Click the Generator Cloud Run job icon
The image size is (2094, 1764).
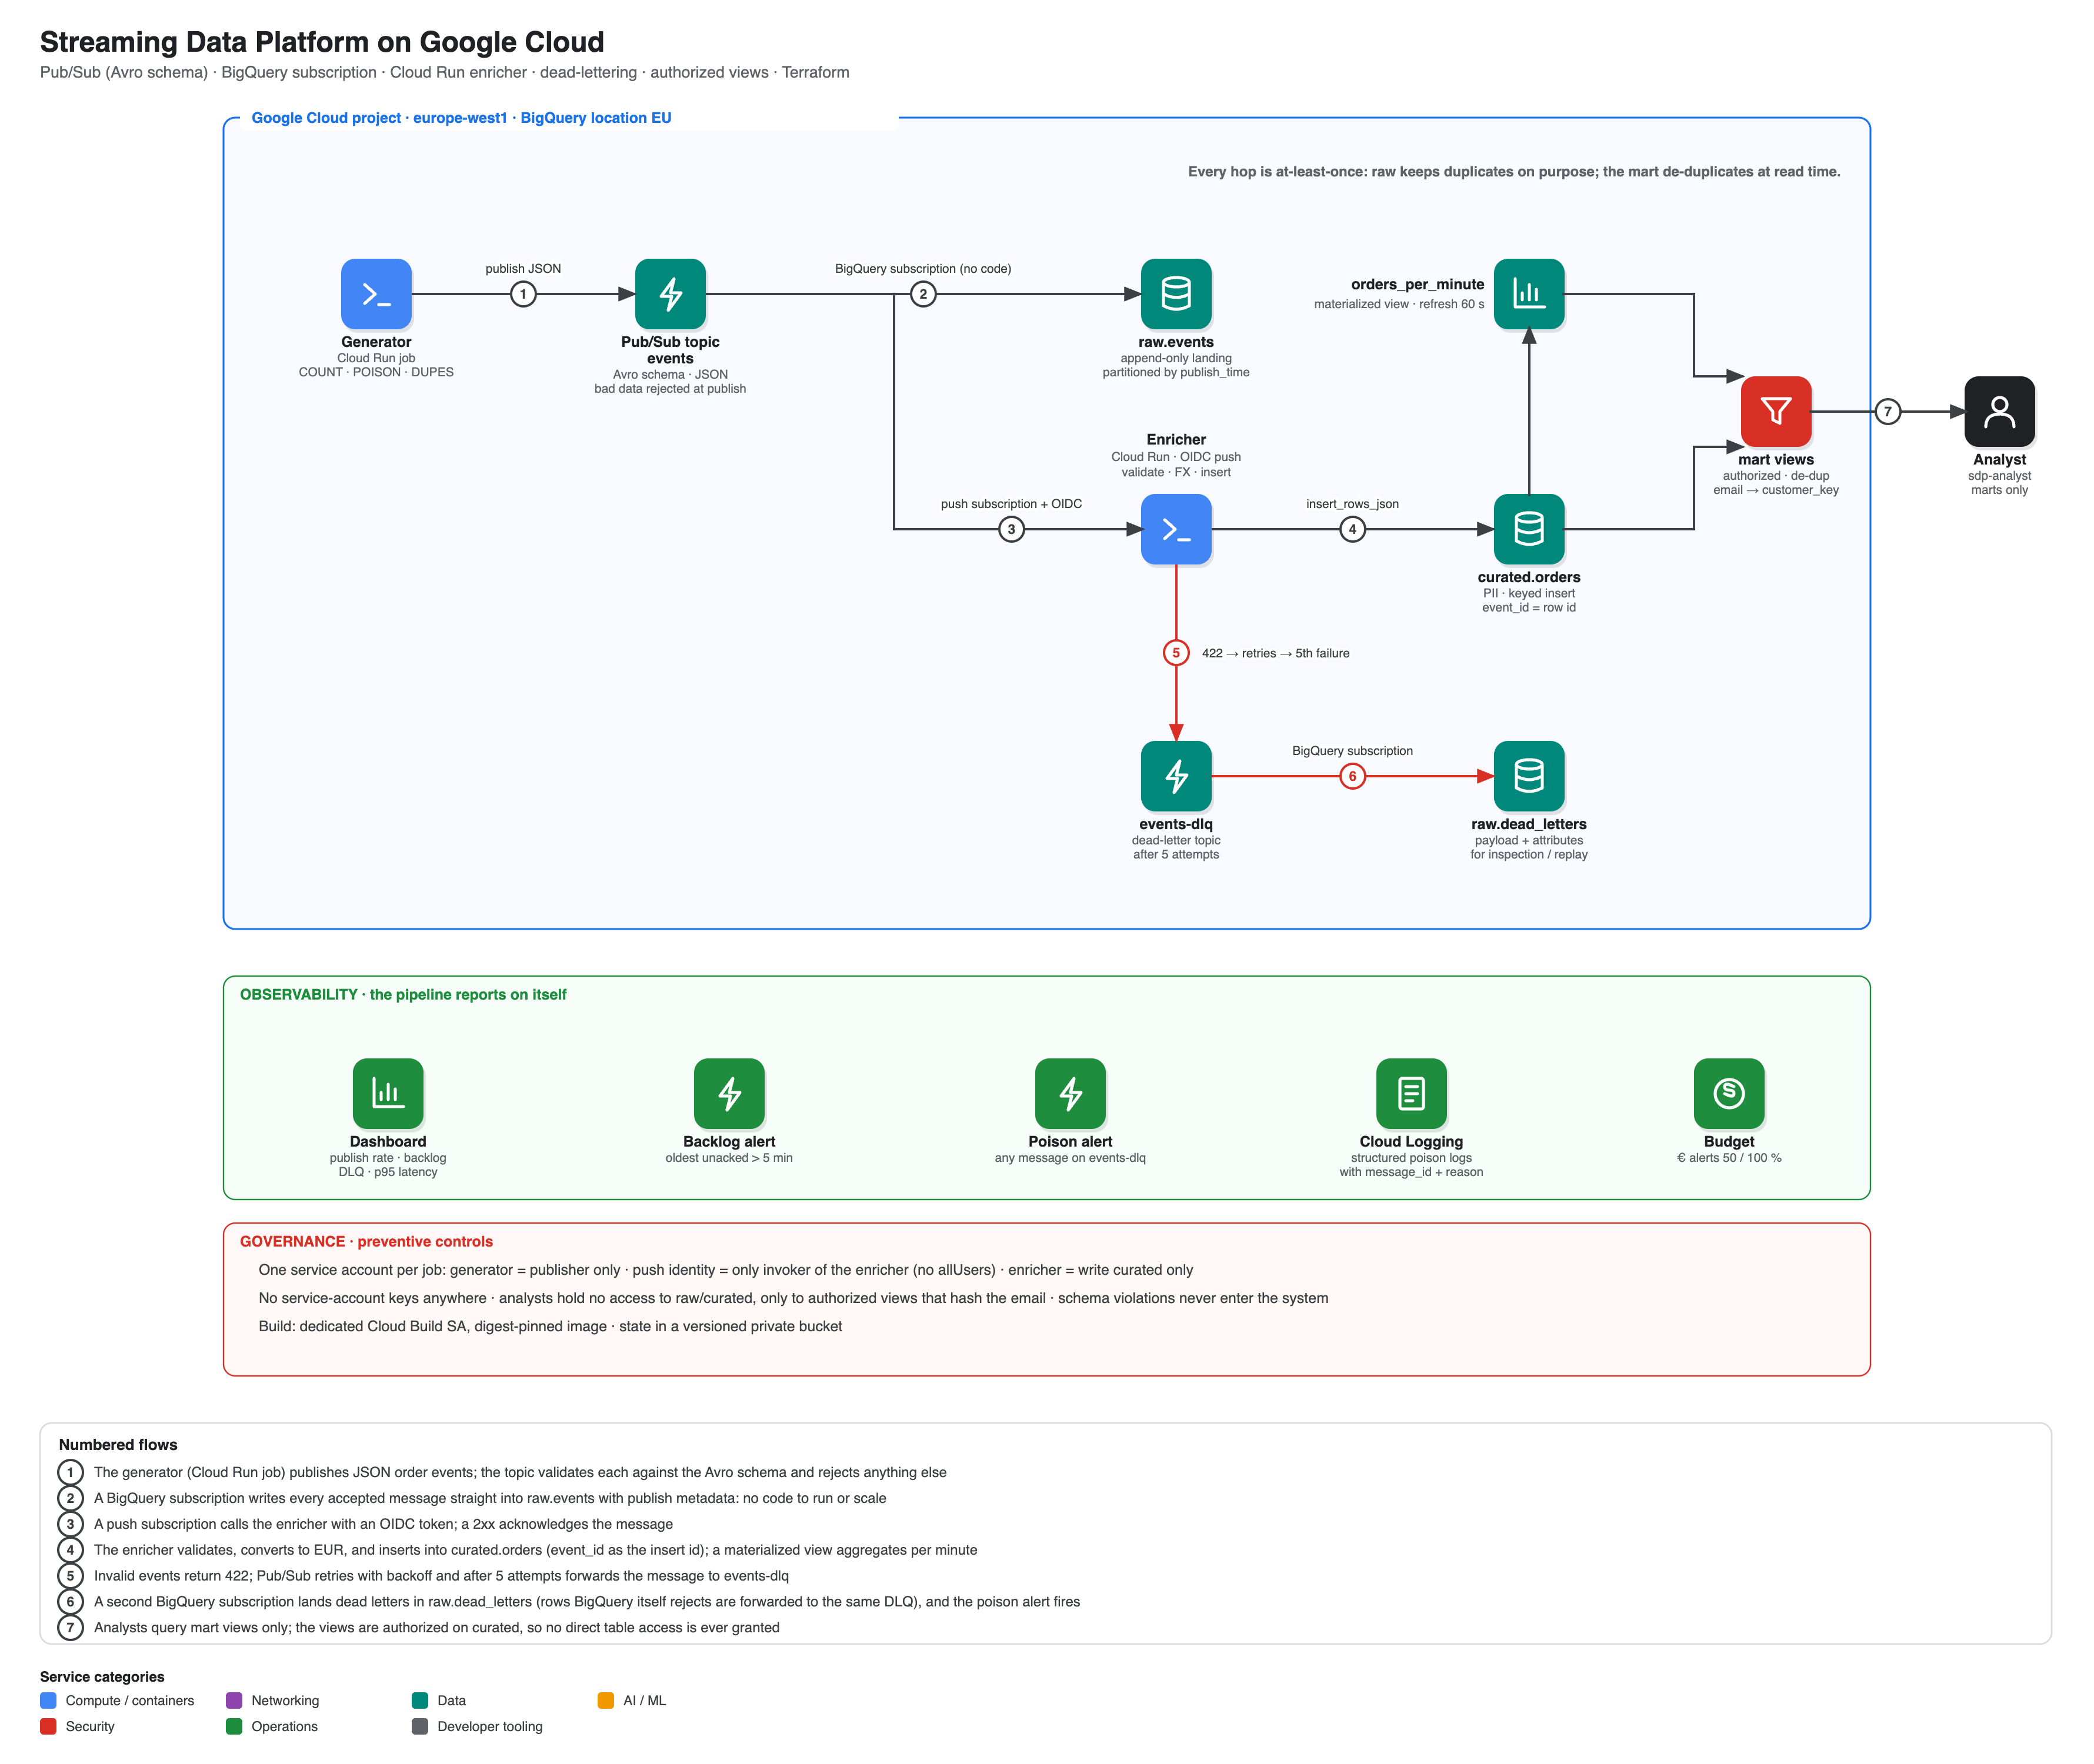(x=376, y=294)
